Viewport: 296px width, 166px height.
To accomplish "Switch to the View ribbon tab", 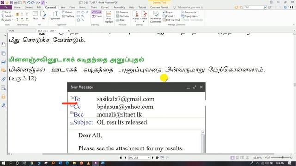I will point(63,7).
